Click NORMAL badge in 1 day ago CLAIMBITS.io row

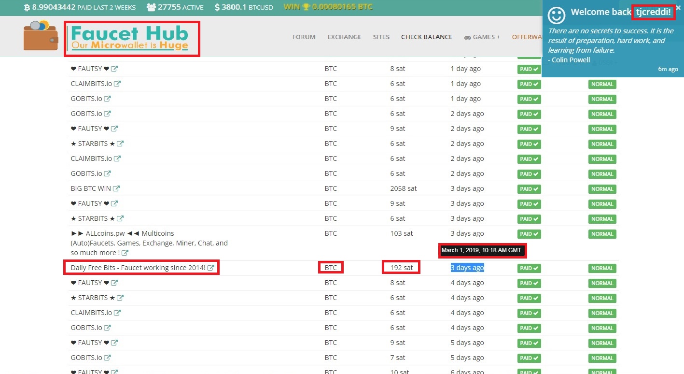[602, 84]
